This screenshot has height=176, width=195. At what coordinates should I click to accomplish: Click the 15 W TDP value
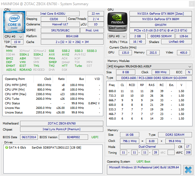click(17, 42)
